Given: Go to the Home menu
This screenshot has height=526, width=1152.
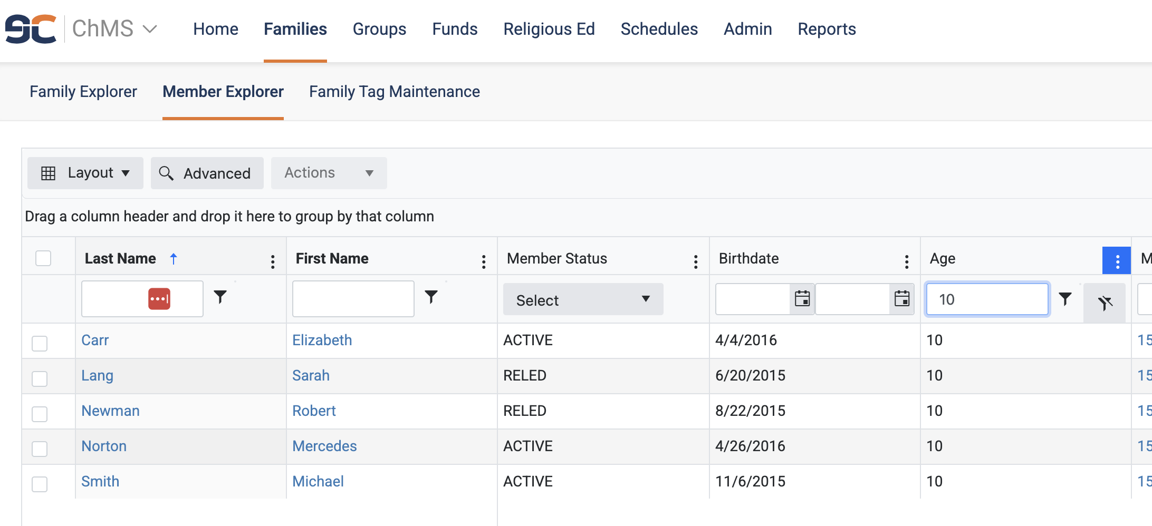Looking at the screenshot, I should tap(216, 29).
